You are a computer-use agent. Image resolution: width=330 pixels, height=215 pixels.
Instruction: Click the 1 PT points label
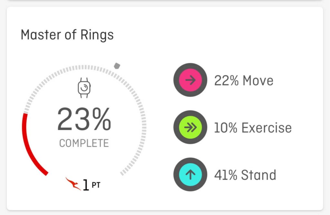tap(92, 185)
